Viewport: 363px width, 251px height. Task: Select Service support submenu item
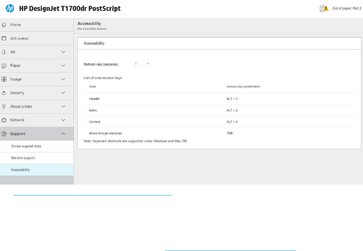point(37,158)
